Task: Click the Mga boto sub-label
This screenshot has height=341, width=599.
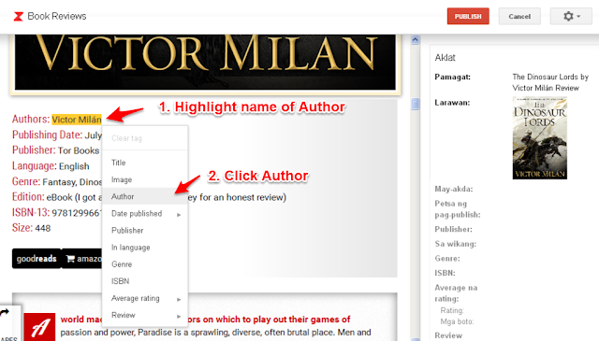Action: (x=457, y=321)
